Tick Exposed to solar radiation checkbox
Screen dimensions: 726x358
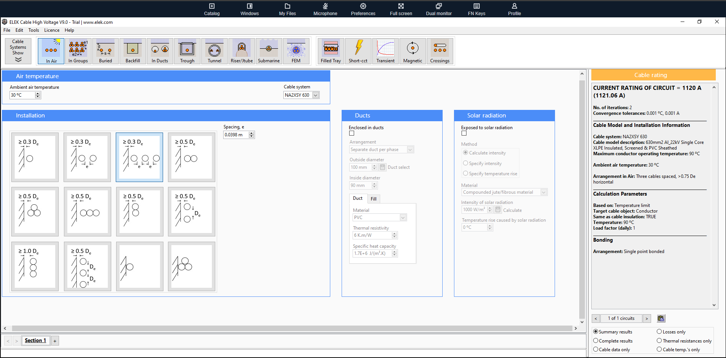pyautogui.click(x=464, y=133)
